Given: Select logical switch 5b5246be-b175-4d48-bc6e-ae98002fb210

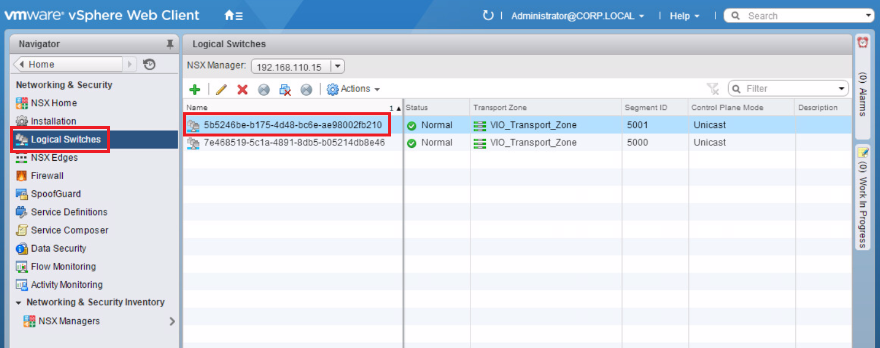Looking at the screenshot, I should (x=292, y=125).
